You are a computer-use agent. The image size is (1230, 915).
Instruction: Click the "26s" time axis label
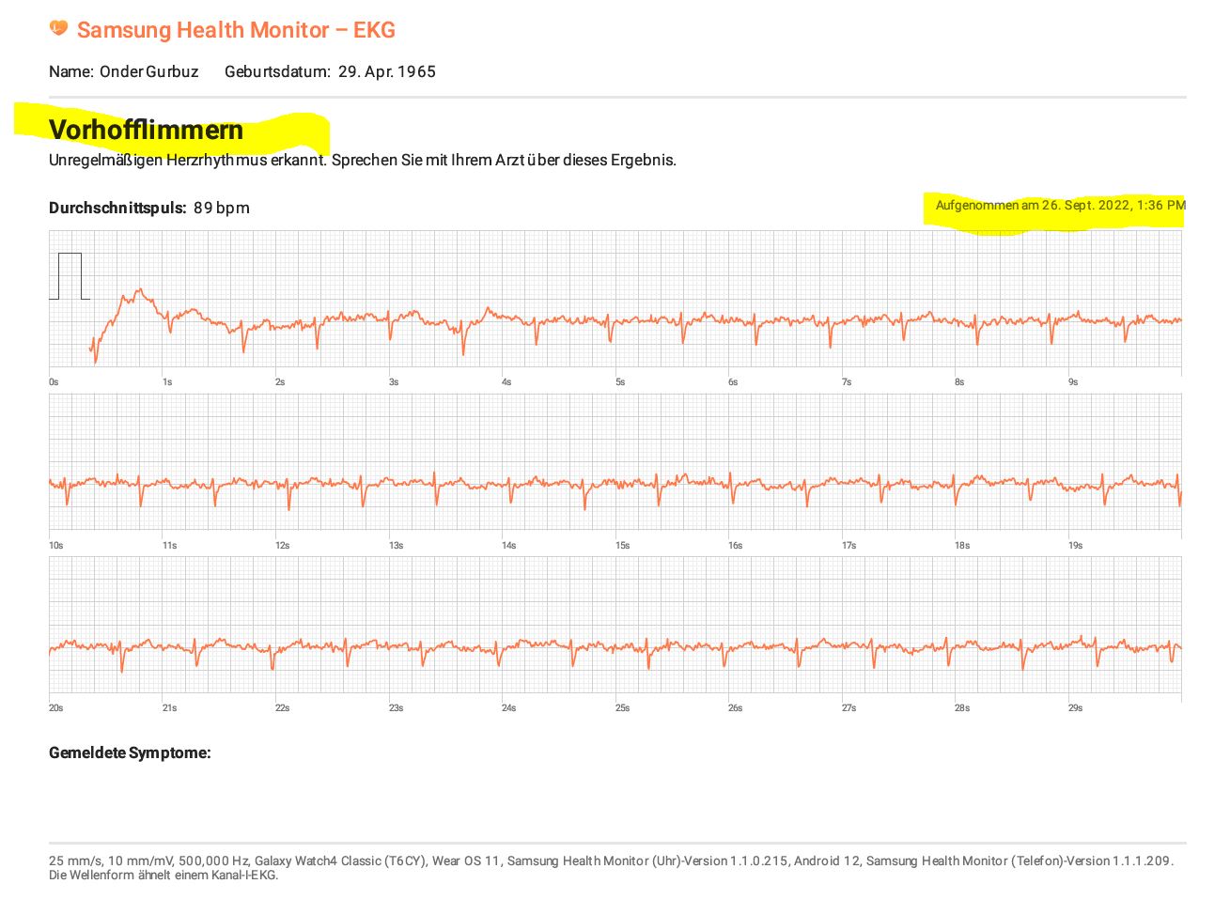click(735, 707)
